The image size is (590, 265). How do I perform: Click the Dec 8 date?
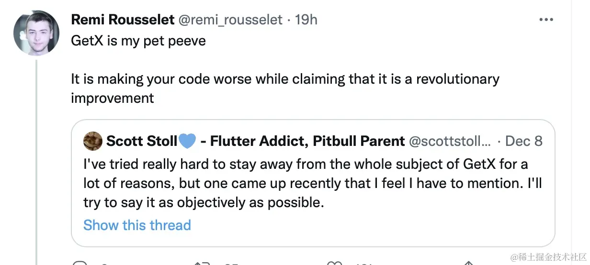click(x=524, y=141)
